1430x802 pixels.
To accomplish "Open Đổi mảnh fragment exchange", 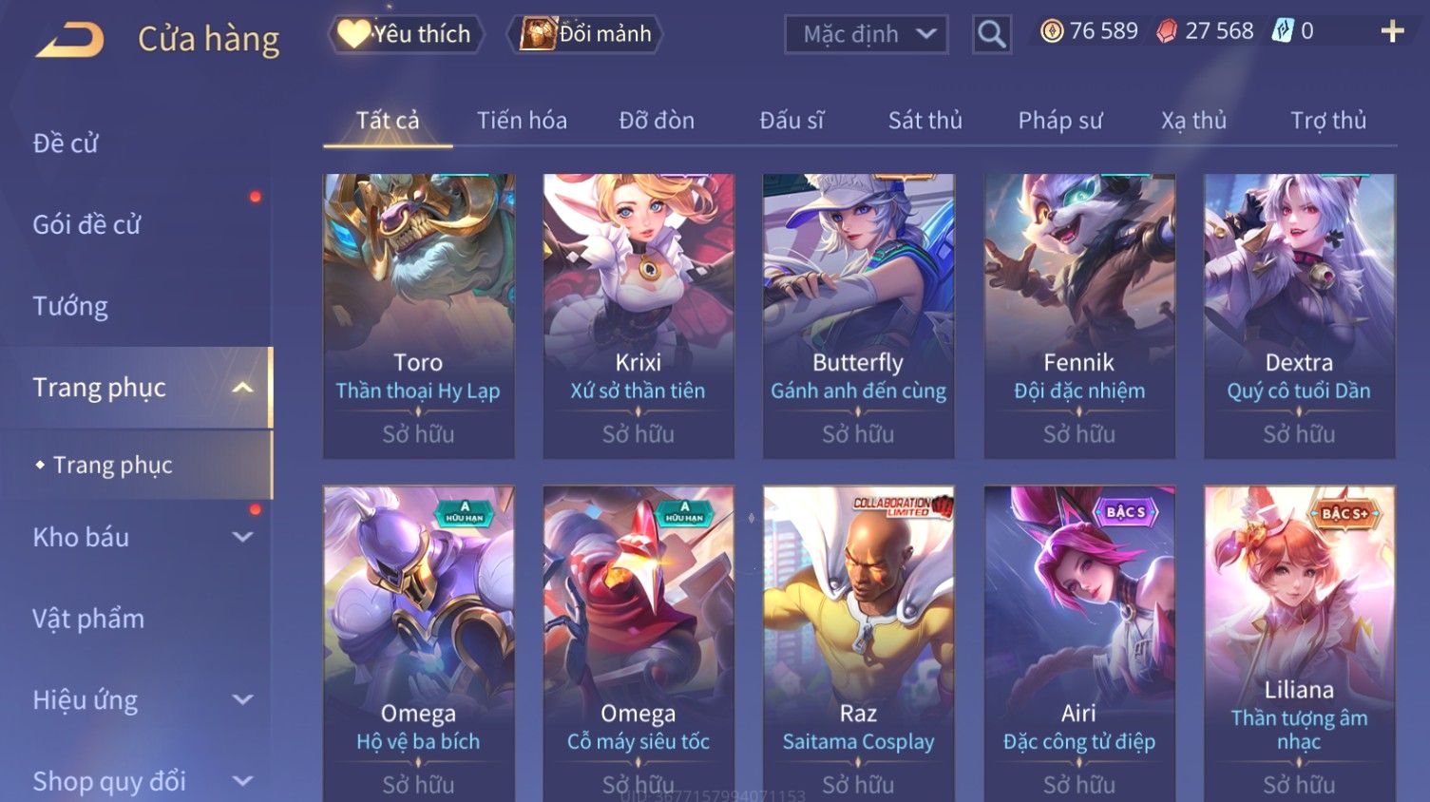I will (586, 34).
